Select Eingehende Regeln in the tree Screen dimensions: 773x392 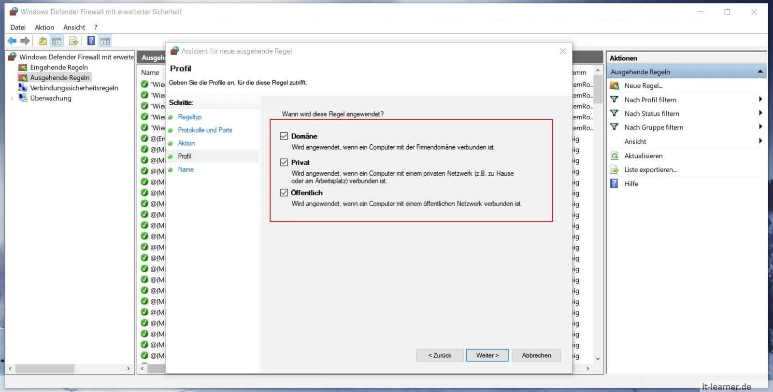59,68
